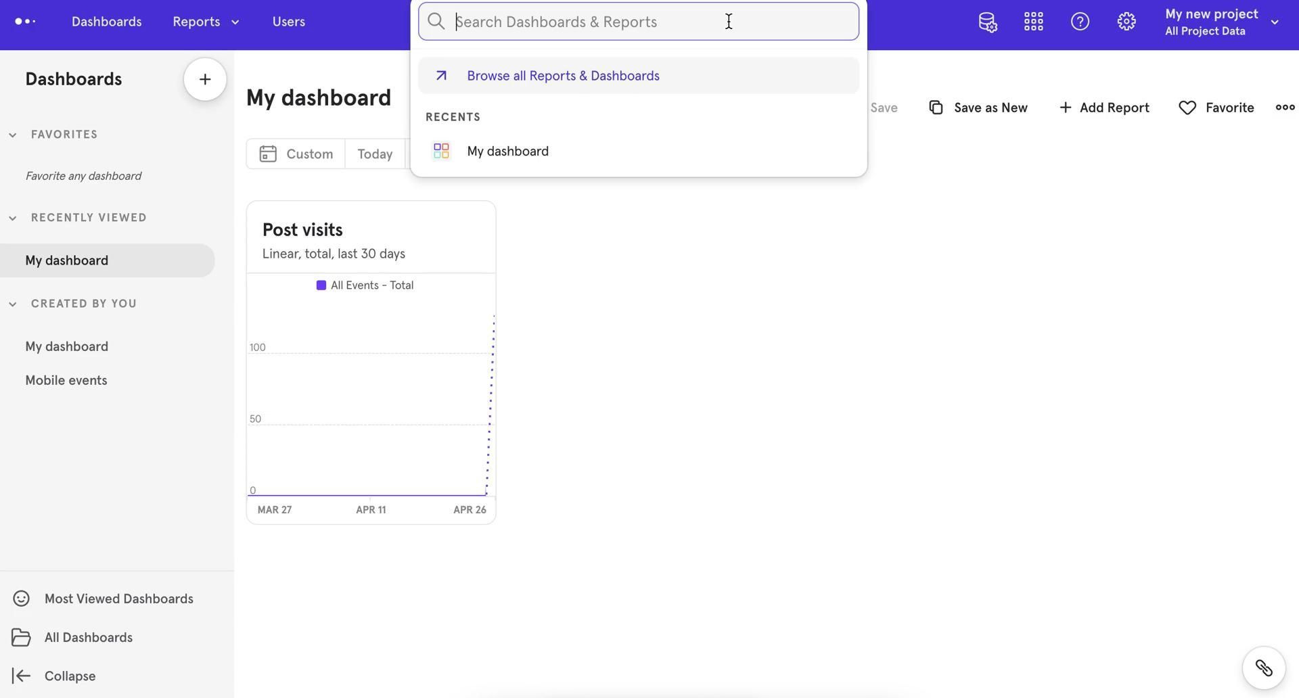
Task: Collapse the Favorites section
Action: (13, 135)
